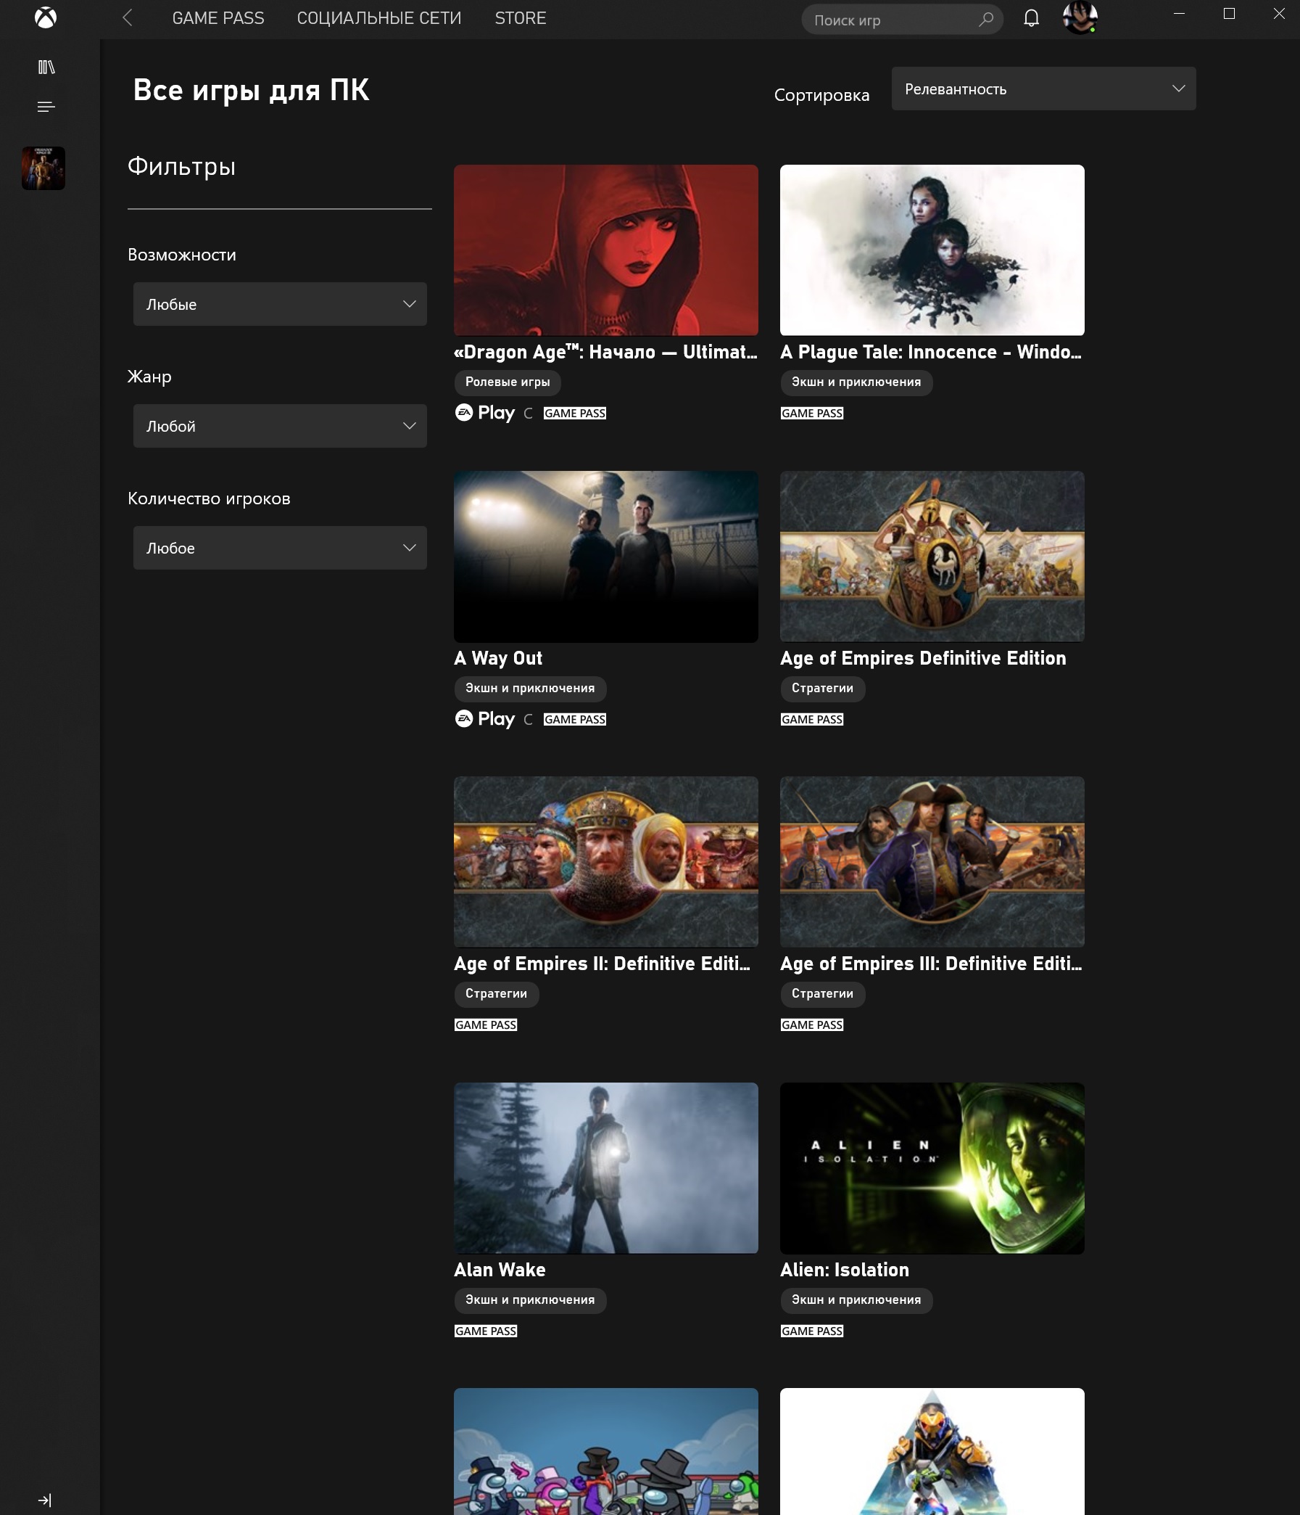Click Экшн и приключения tag under Alien: Isolation
The height and width of the screenshot is (1515, 1300).
tap(856, 1301)
